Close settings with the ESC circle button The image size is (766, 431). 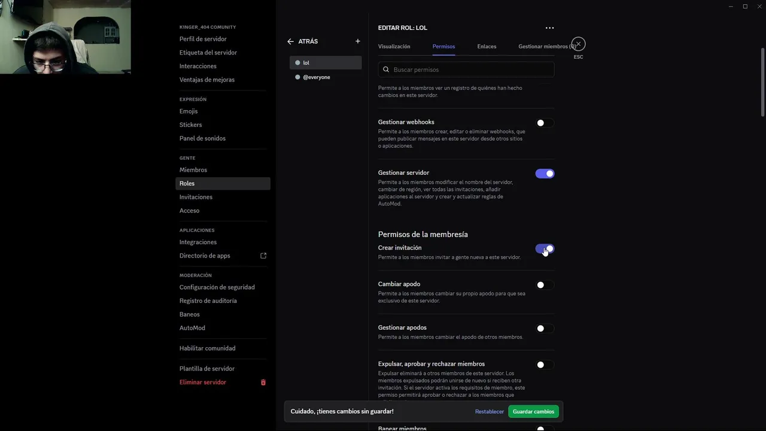[578, 44]
